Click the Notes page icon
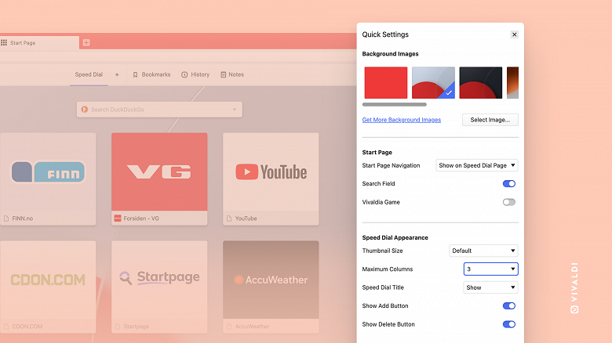Image resolution: width=612 pixels, height=343 pixels. pos(224,74)
